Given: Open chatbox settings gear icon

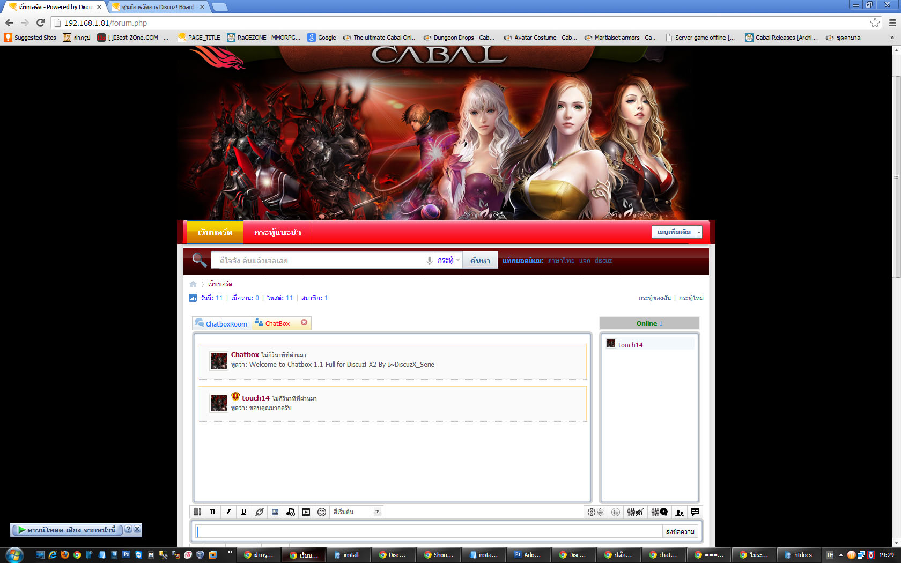Looking at the screenshot, I should pos(595,512).
